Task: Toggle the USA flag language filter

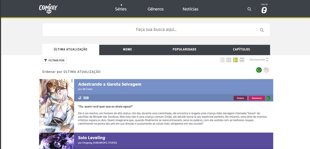Action: pos(266,70)
